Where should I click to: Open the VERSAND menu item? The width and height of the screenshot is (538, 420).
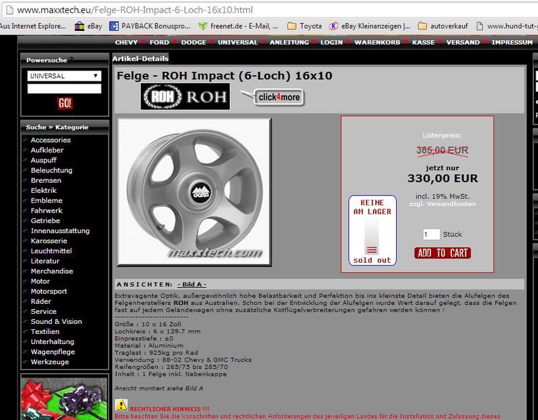463,42
